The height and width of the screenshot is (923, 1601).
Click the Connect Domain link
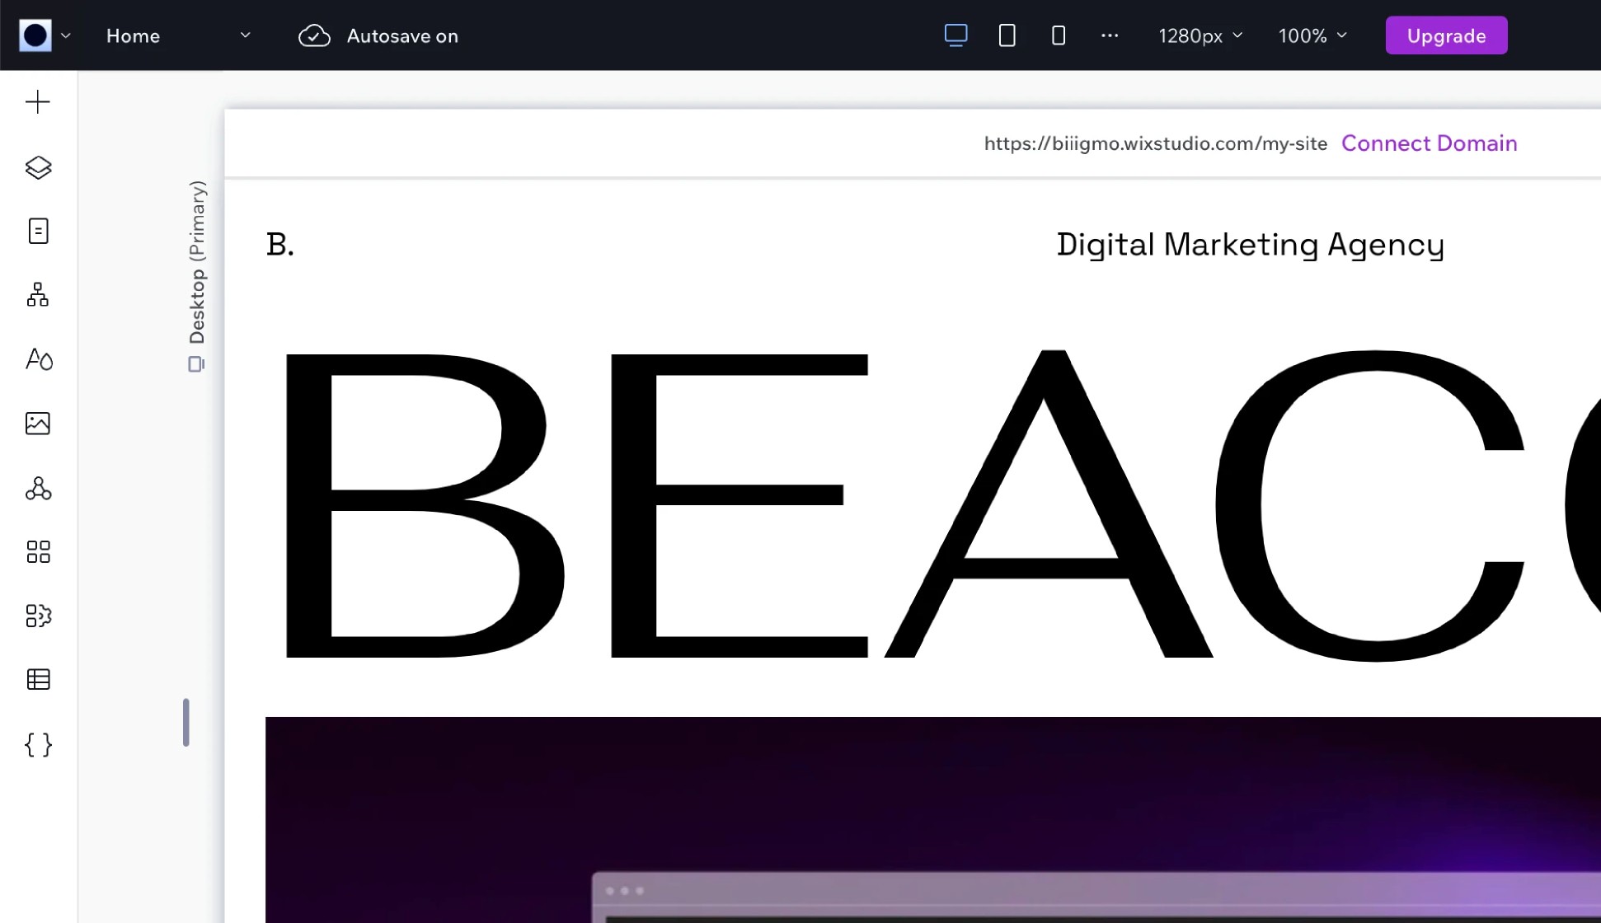coord(1429,143)
